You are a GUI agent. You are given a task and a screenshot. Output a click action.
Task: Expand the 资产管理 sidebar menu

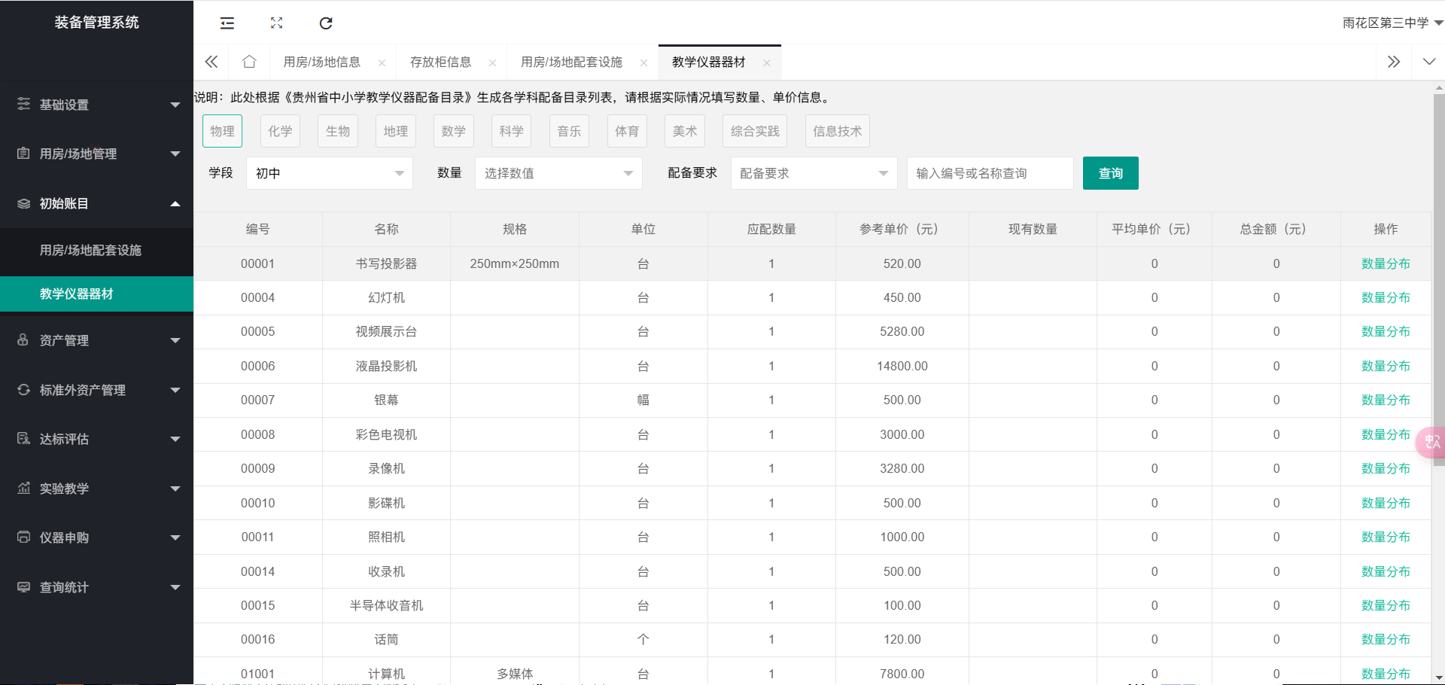(96, 340)
